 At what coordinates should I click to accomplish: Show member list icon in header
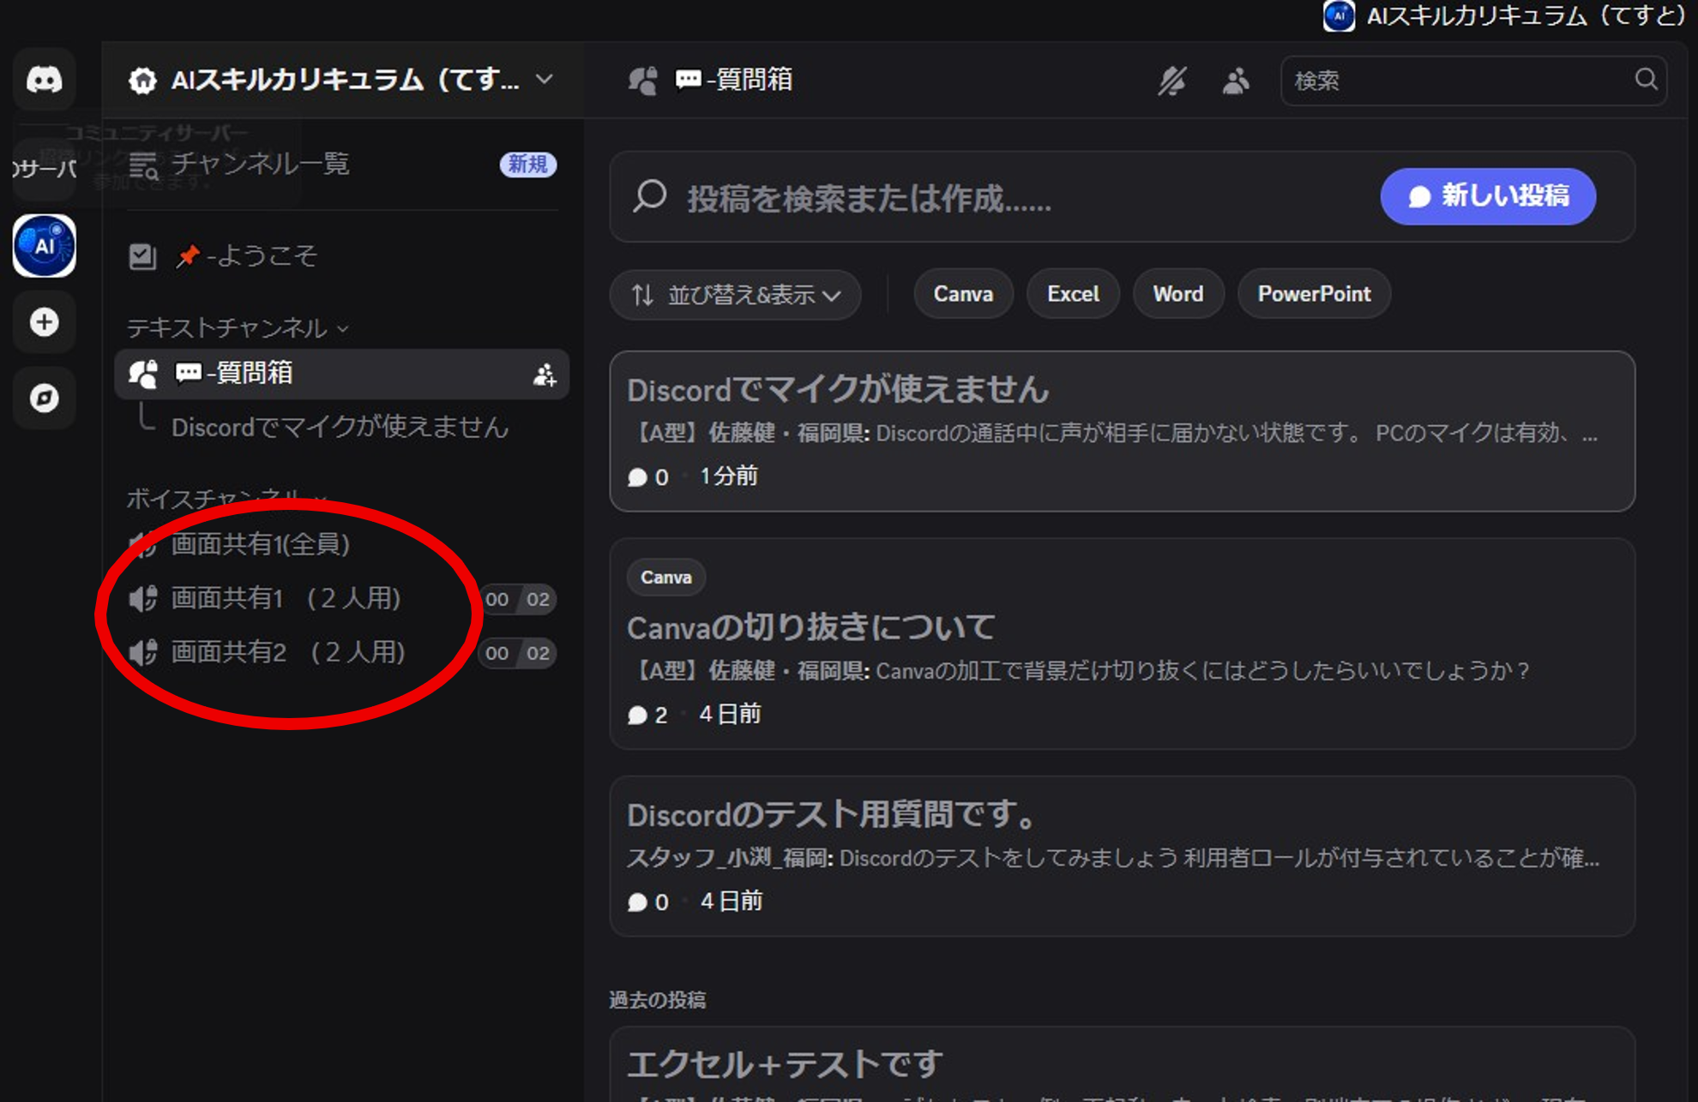click(1236, 81)
